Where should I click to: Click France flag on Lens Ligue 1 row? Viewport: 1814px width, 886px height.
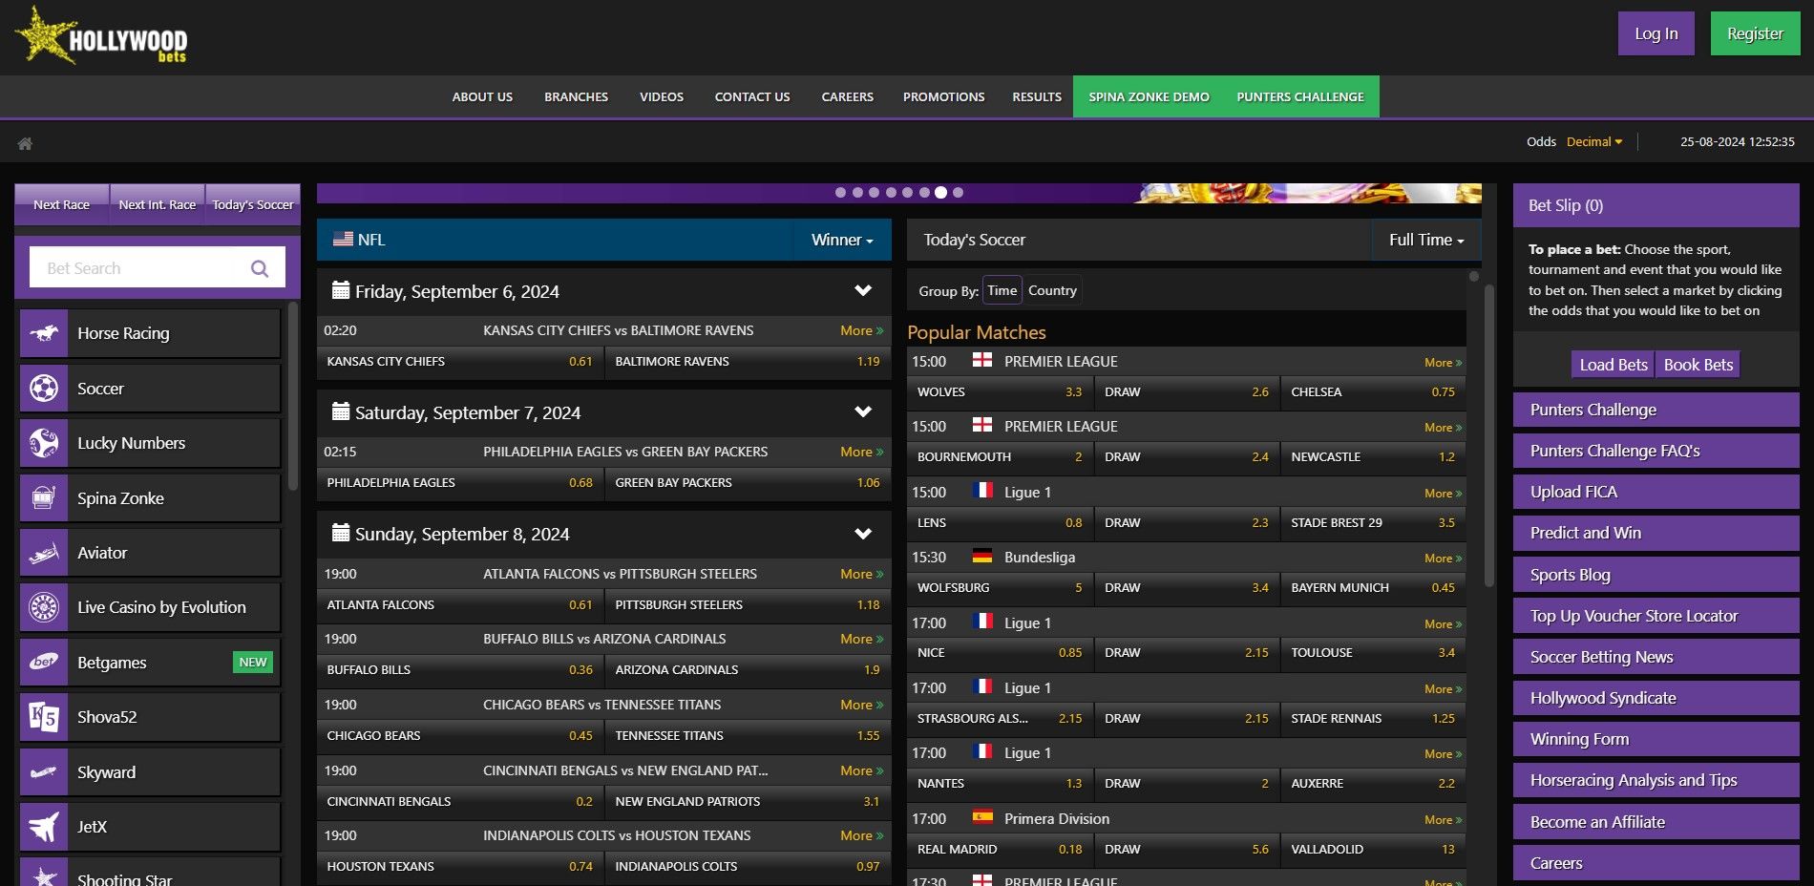pos(982,491)
